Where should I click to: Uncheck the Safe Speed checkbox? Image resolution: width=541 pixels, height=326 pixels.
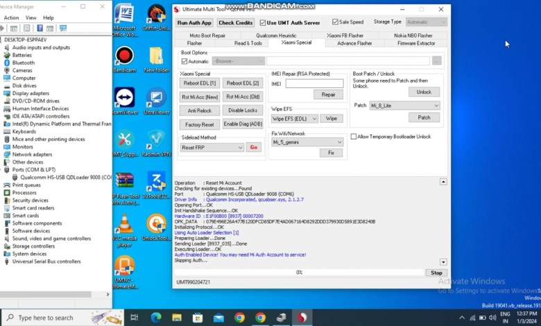point(336,22)
